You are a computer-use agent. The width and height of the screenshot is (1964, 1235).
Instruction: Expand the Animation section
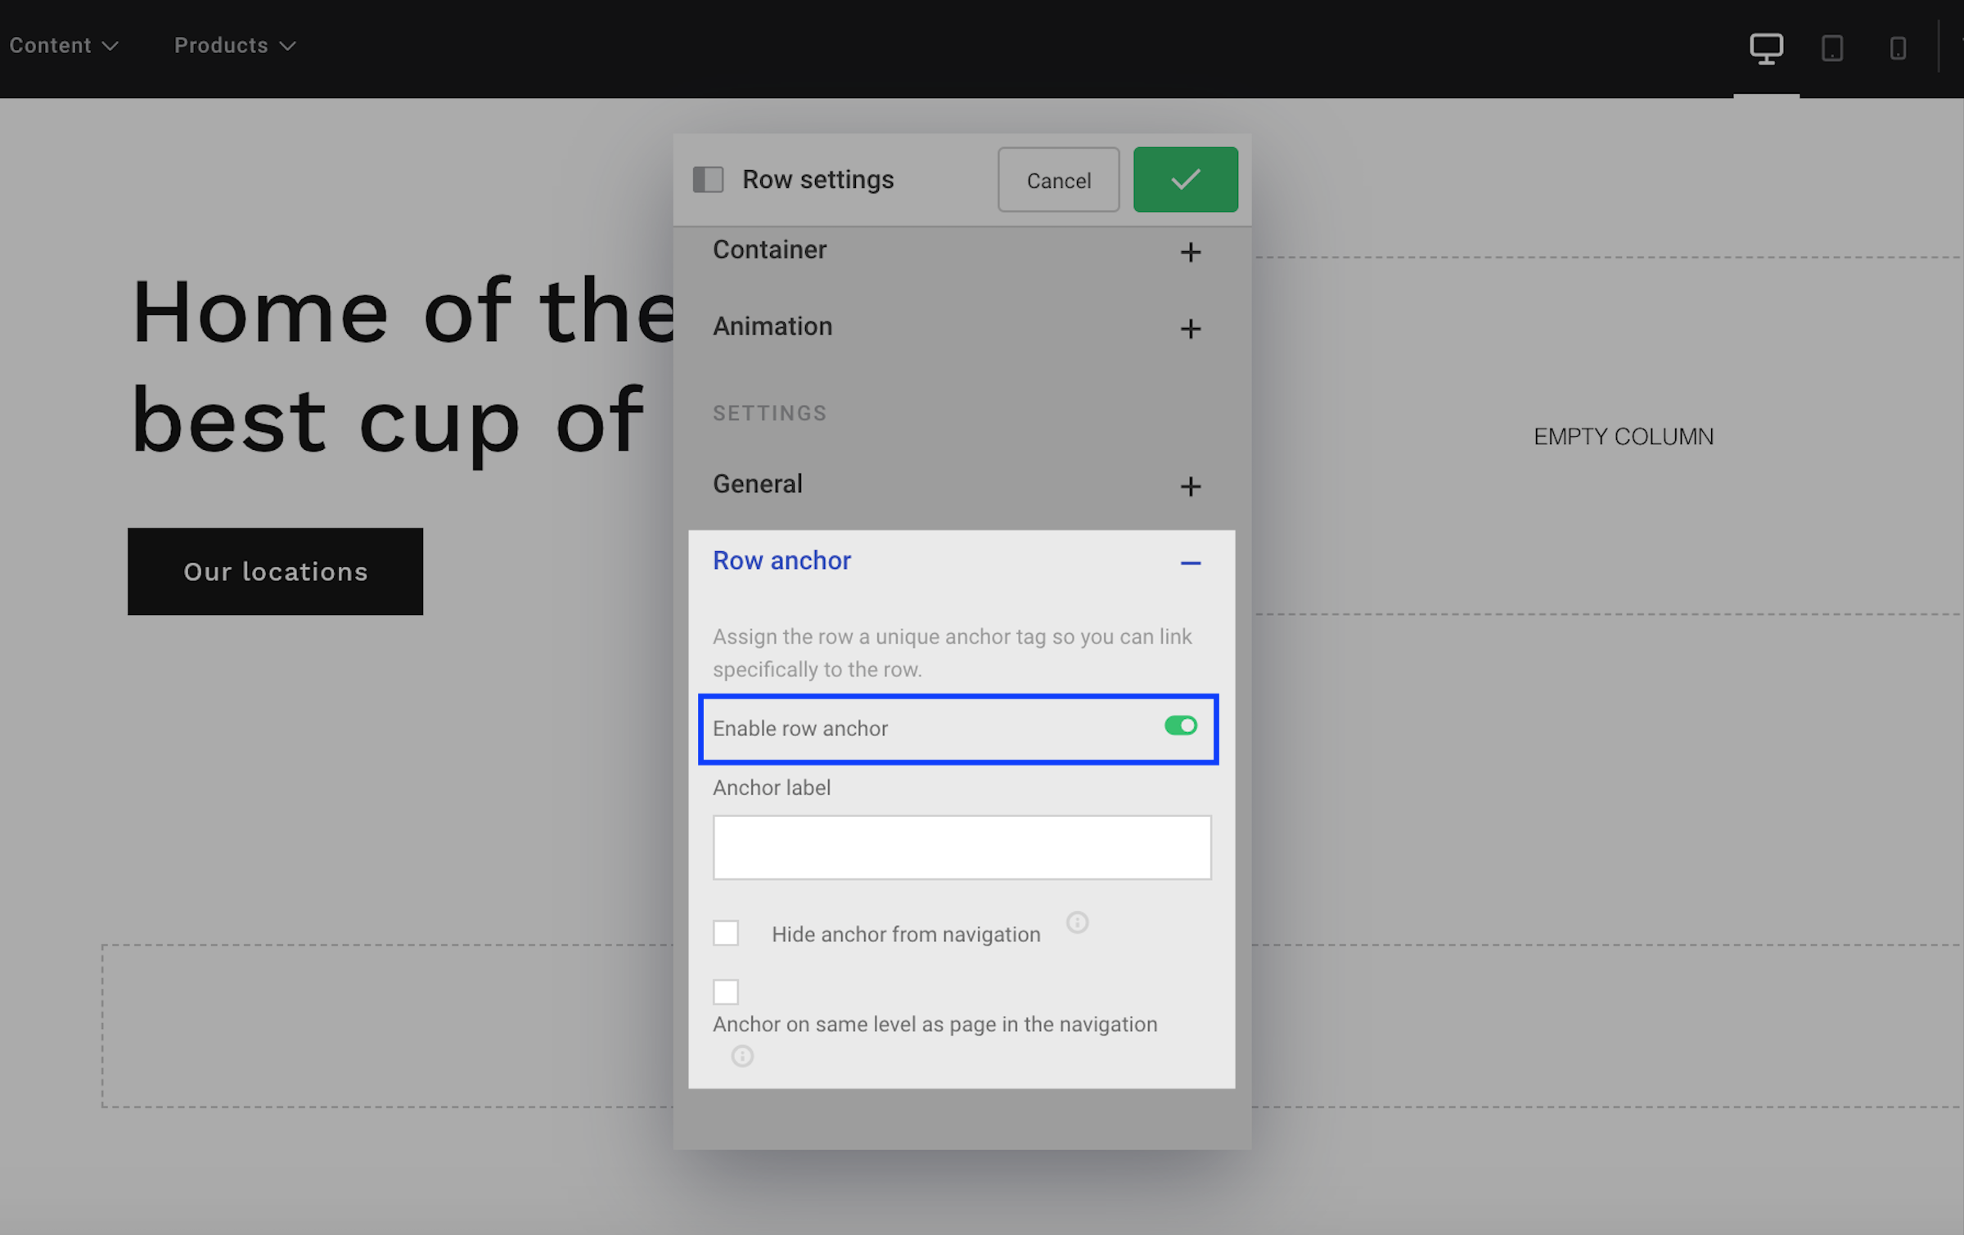click(x=1190, y=329)
